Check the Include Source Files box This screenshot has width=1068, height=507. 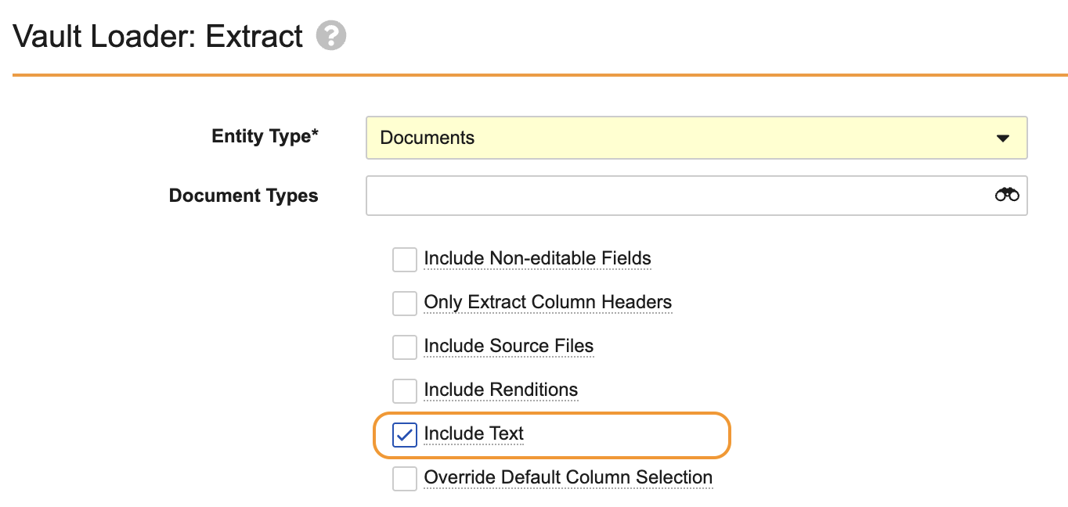click(405, 347)
